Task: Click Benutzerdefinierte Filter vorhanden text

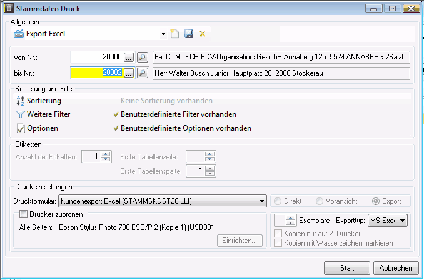Action: (x=178, y=114)
